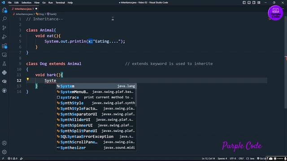Click CRLF end-of-line setting
Screen dimensions: 287x161
coord(241,158)
